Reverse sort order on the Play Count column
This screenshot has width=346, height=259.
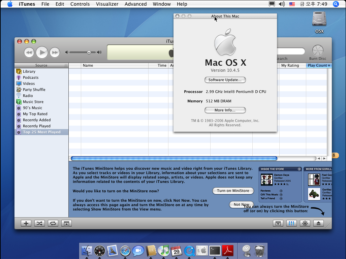(319, 66)
